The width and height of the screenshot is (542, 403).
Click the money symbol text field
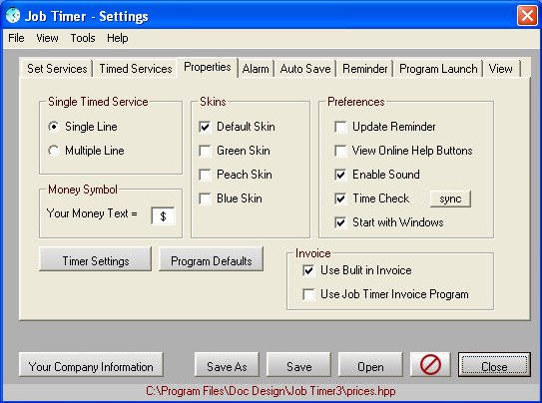(163, 216)
